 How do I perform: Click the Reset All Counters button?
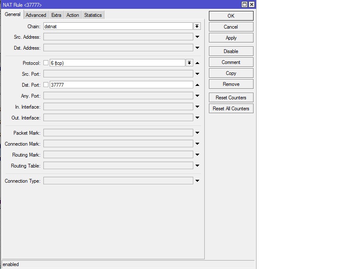(x=231, y=109)
